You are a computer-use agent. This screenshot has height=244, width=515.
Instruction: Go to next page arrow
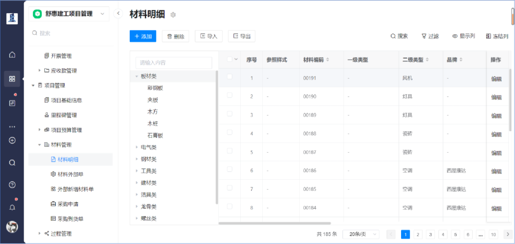tap(507, 234)
